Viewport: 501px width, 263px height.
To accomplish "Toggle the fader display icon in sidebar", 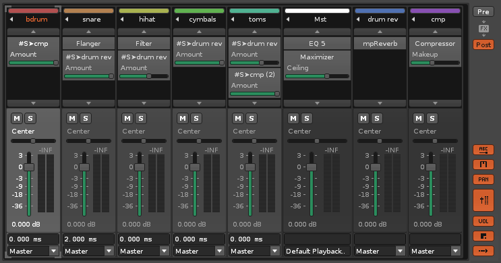I will [483, 200].
